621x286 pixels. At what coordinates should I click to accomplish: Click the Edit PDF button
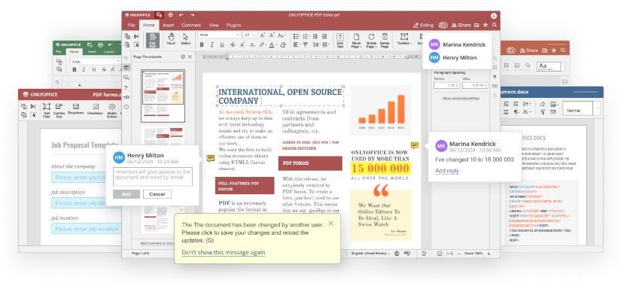tap(153, 41)
